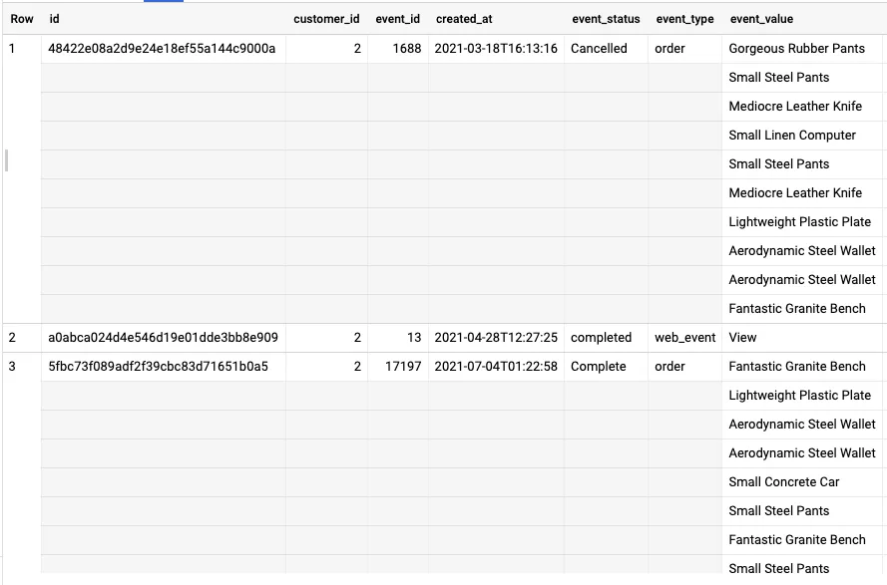Click id a0abca024d4e546d19e01dde3bb8e909
Screen dimensions: 887x585
(163, 338)
